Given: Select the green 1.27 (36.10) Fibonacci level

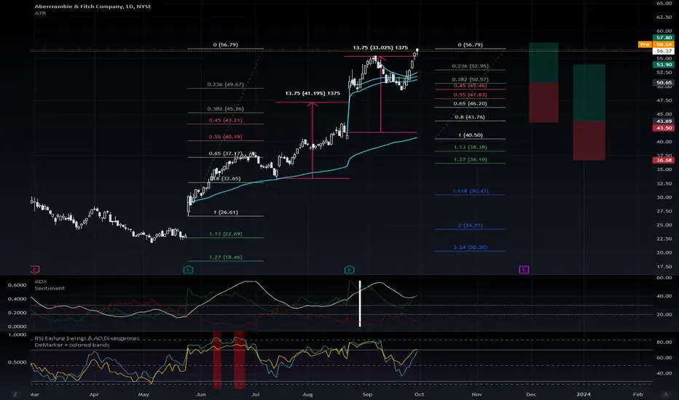Looking at the screenshot, I should pyautogui.click(x=470, y=159).
